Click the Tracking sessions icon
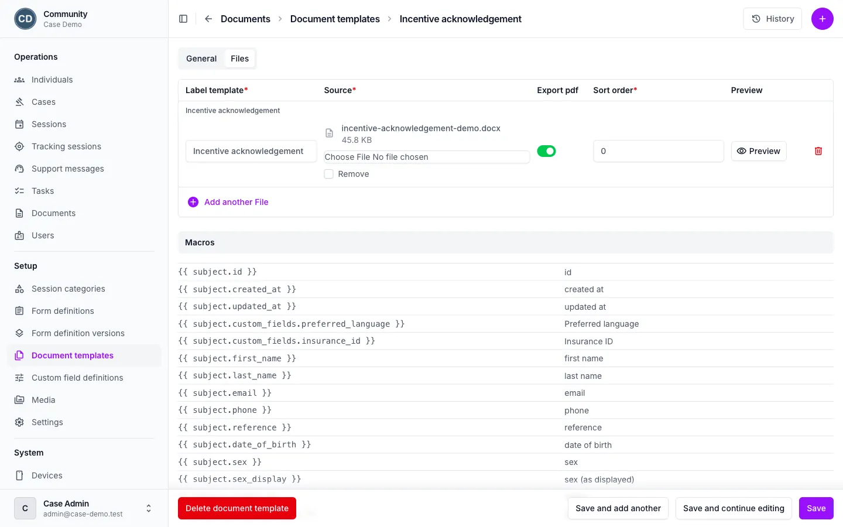 (19, 146)
